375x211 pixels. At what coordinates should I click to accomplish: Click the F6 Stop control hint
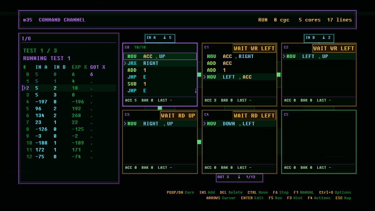tap(281, 193)
